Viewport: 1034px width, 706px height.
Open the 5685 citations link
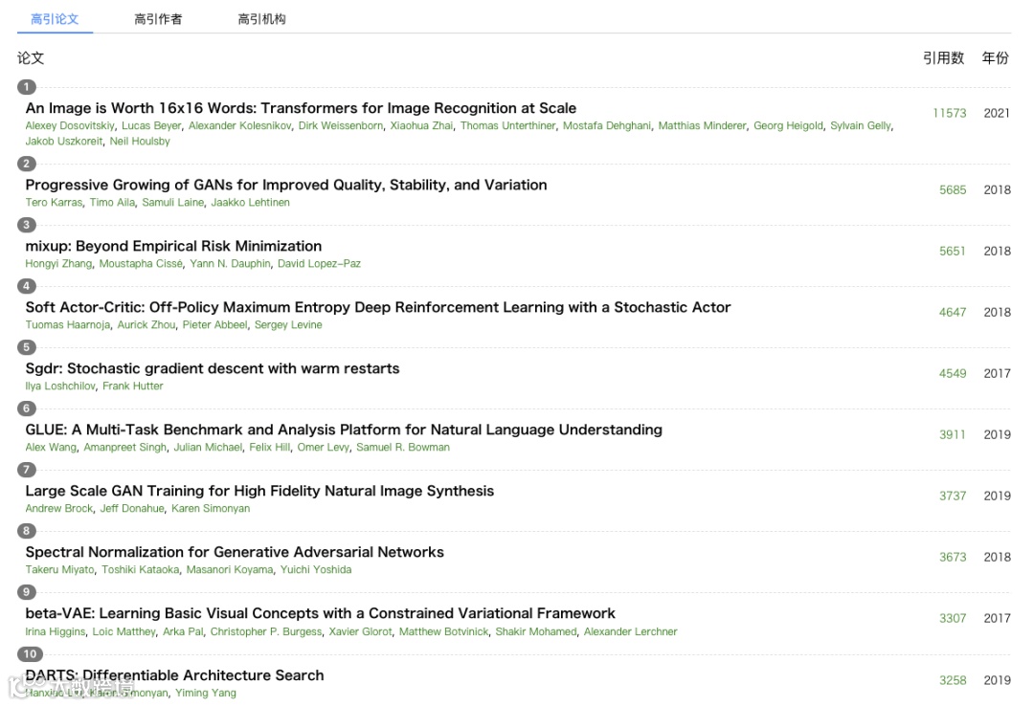pyautogui.click(x=953, y=189)
